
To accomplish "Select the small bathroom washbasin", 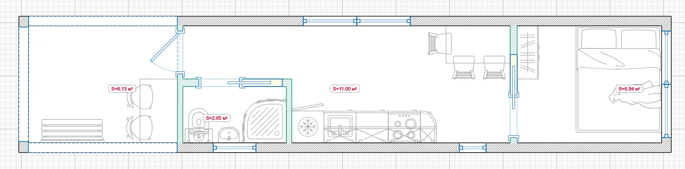I will point(229,134).
